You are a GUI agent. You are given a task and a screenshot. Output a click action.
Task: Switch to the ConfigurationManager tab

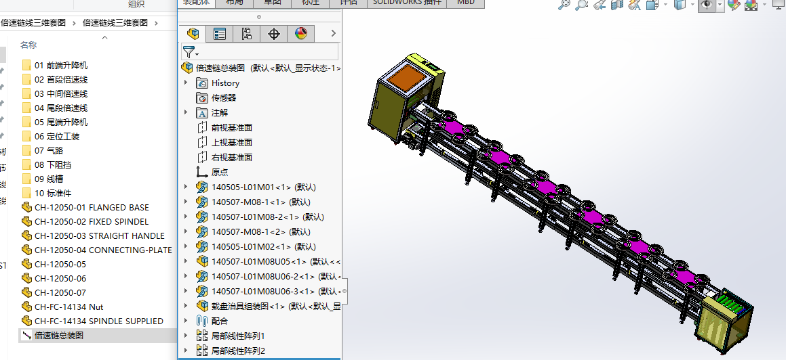click(247, 34)
